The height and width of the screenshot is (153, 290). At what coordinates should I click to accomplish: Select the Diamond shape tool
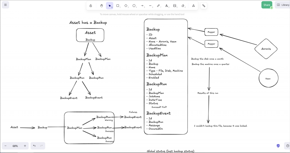pyautogui.click(x=126, y=6)
